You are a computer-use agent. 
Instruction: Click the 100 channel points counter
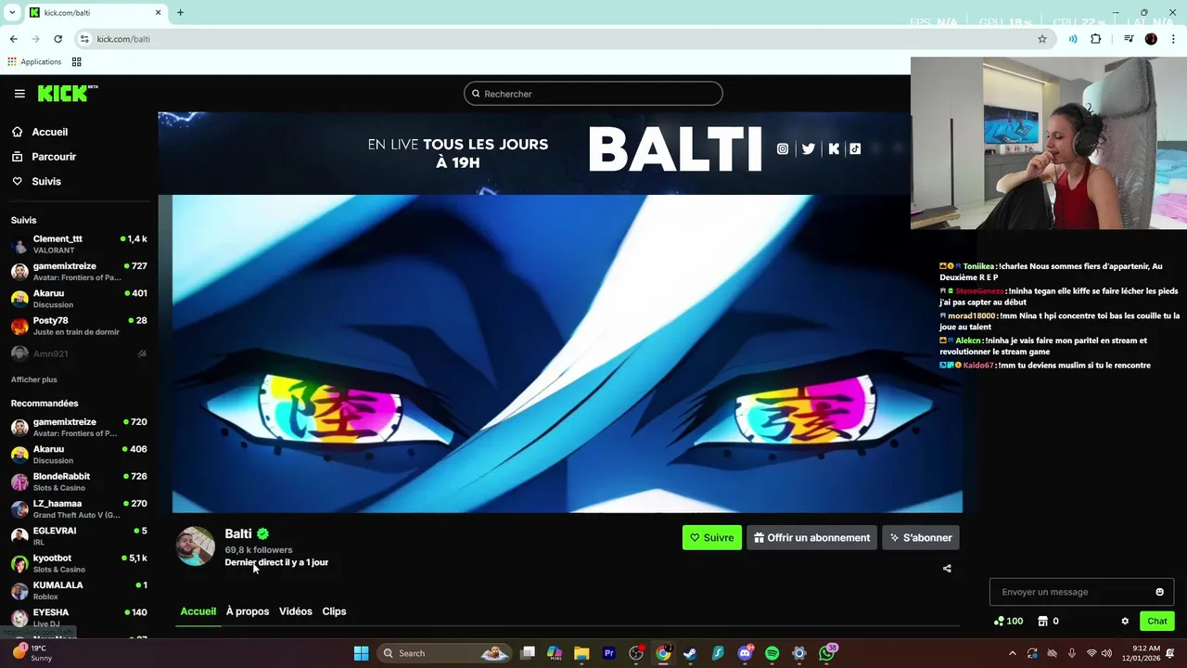1008,621
